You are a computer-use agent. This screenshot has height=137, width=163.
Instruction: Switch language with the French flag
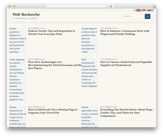136,10
